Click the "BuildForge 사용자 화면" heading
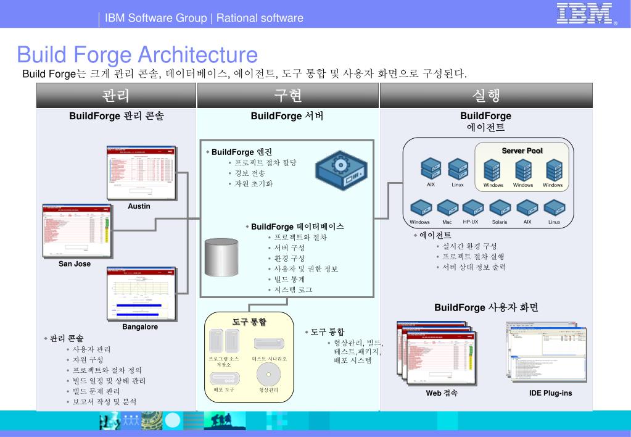631x437 pixels. pos(486,307)
